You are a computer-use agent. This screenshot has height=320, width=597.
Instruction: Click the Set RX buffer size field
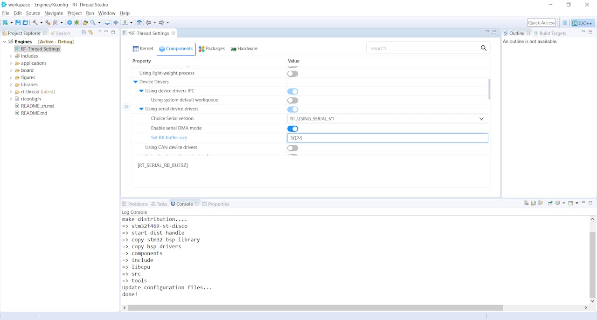[387, 138]
